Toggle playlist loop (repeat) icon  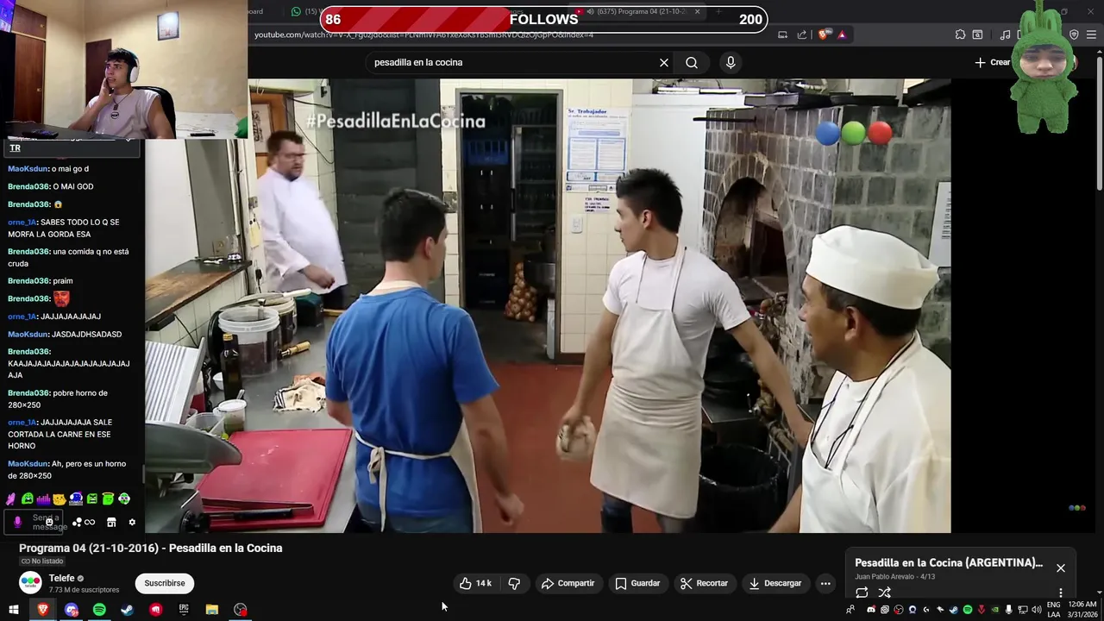pos(862,593)
